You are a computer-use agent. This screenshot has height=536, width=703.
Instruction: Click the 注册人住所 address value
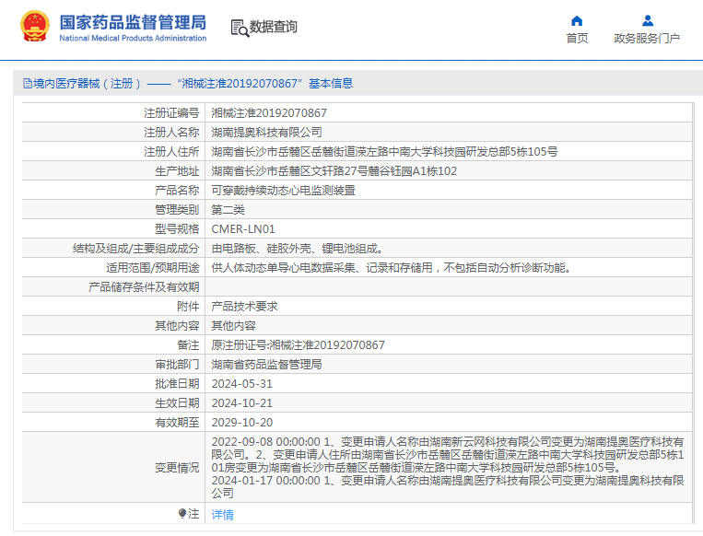385,151
